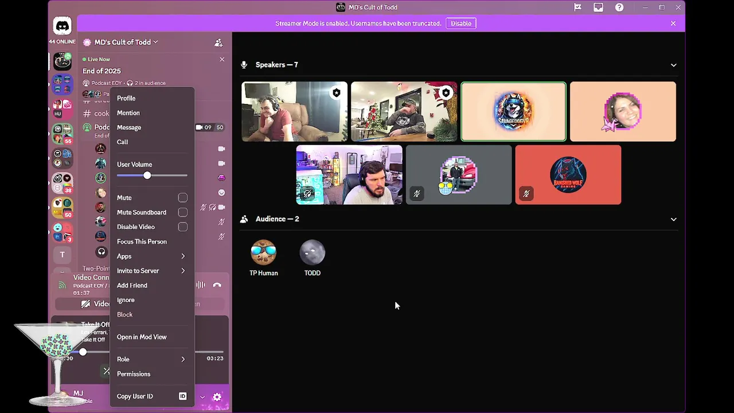
Task: Open the End of 2025 stage title
Action: coord(101,71)
